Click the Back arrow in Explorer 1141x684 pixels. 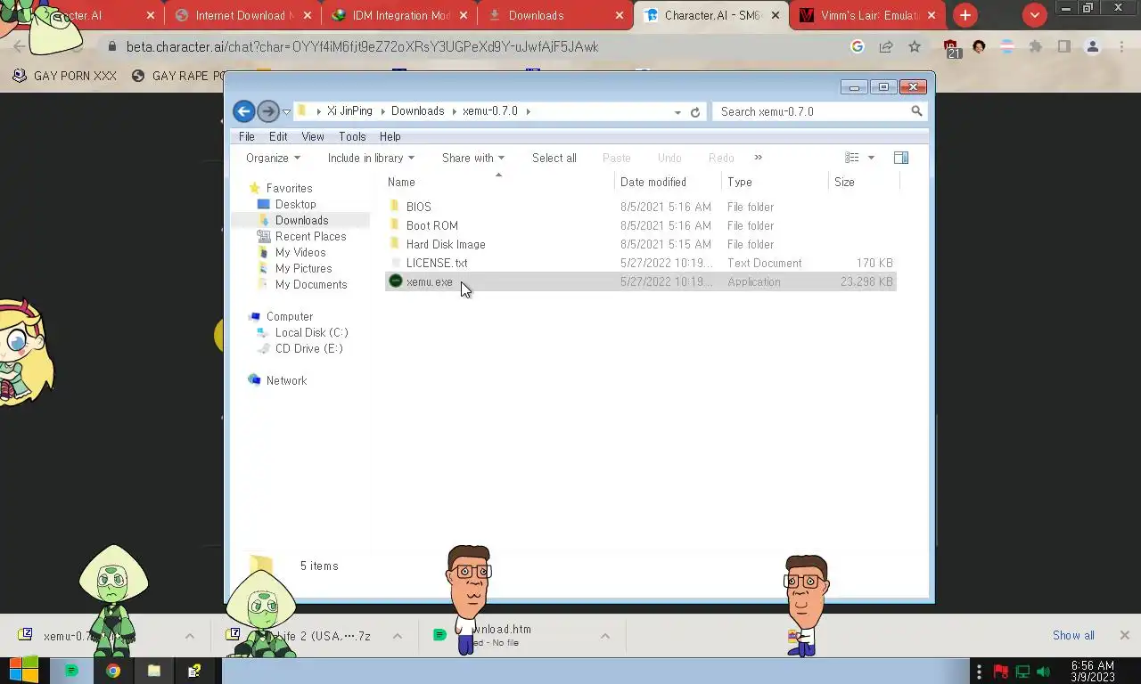243,111
